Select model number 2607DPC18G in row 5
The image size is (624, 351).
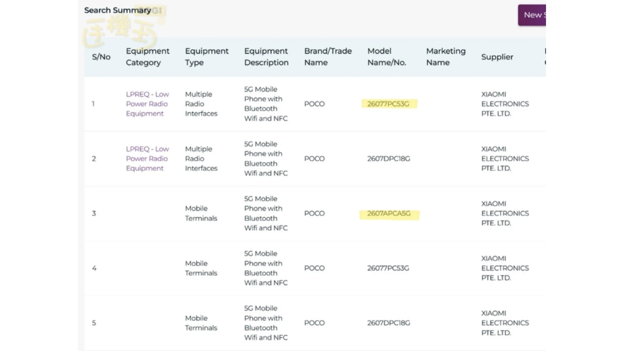pyautogui.click(x=388, y=323)
